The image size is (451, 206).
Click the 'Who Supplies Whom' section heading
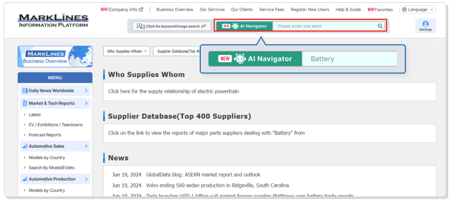pyautogui.click(x=147, y=74)
